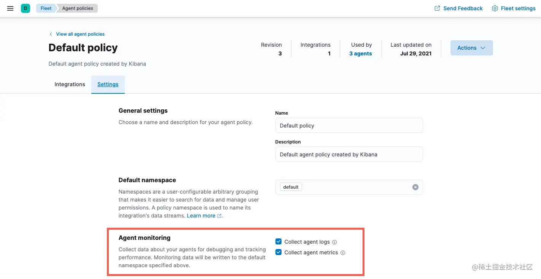Click the Fleet settings gear icon
The height and width of the screenshot is (279, 541).
[495, 8]
